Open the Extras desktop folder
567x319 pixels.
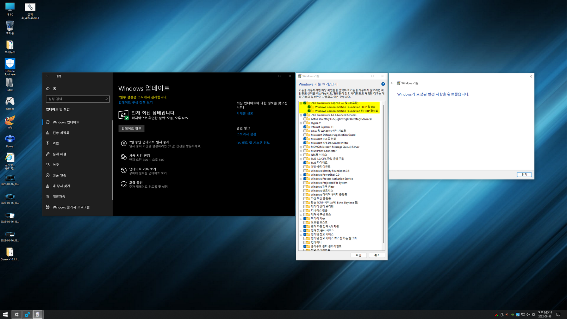pos(10,84)
